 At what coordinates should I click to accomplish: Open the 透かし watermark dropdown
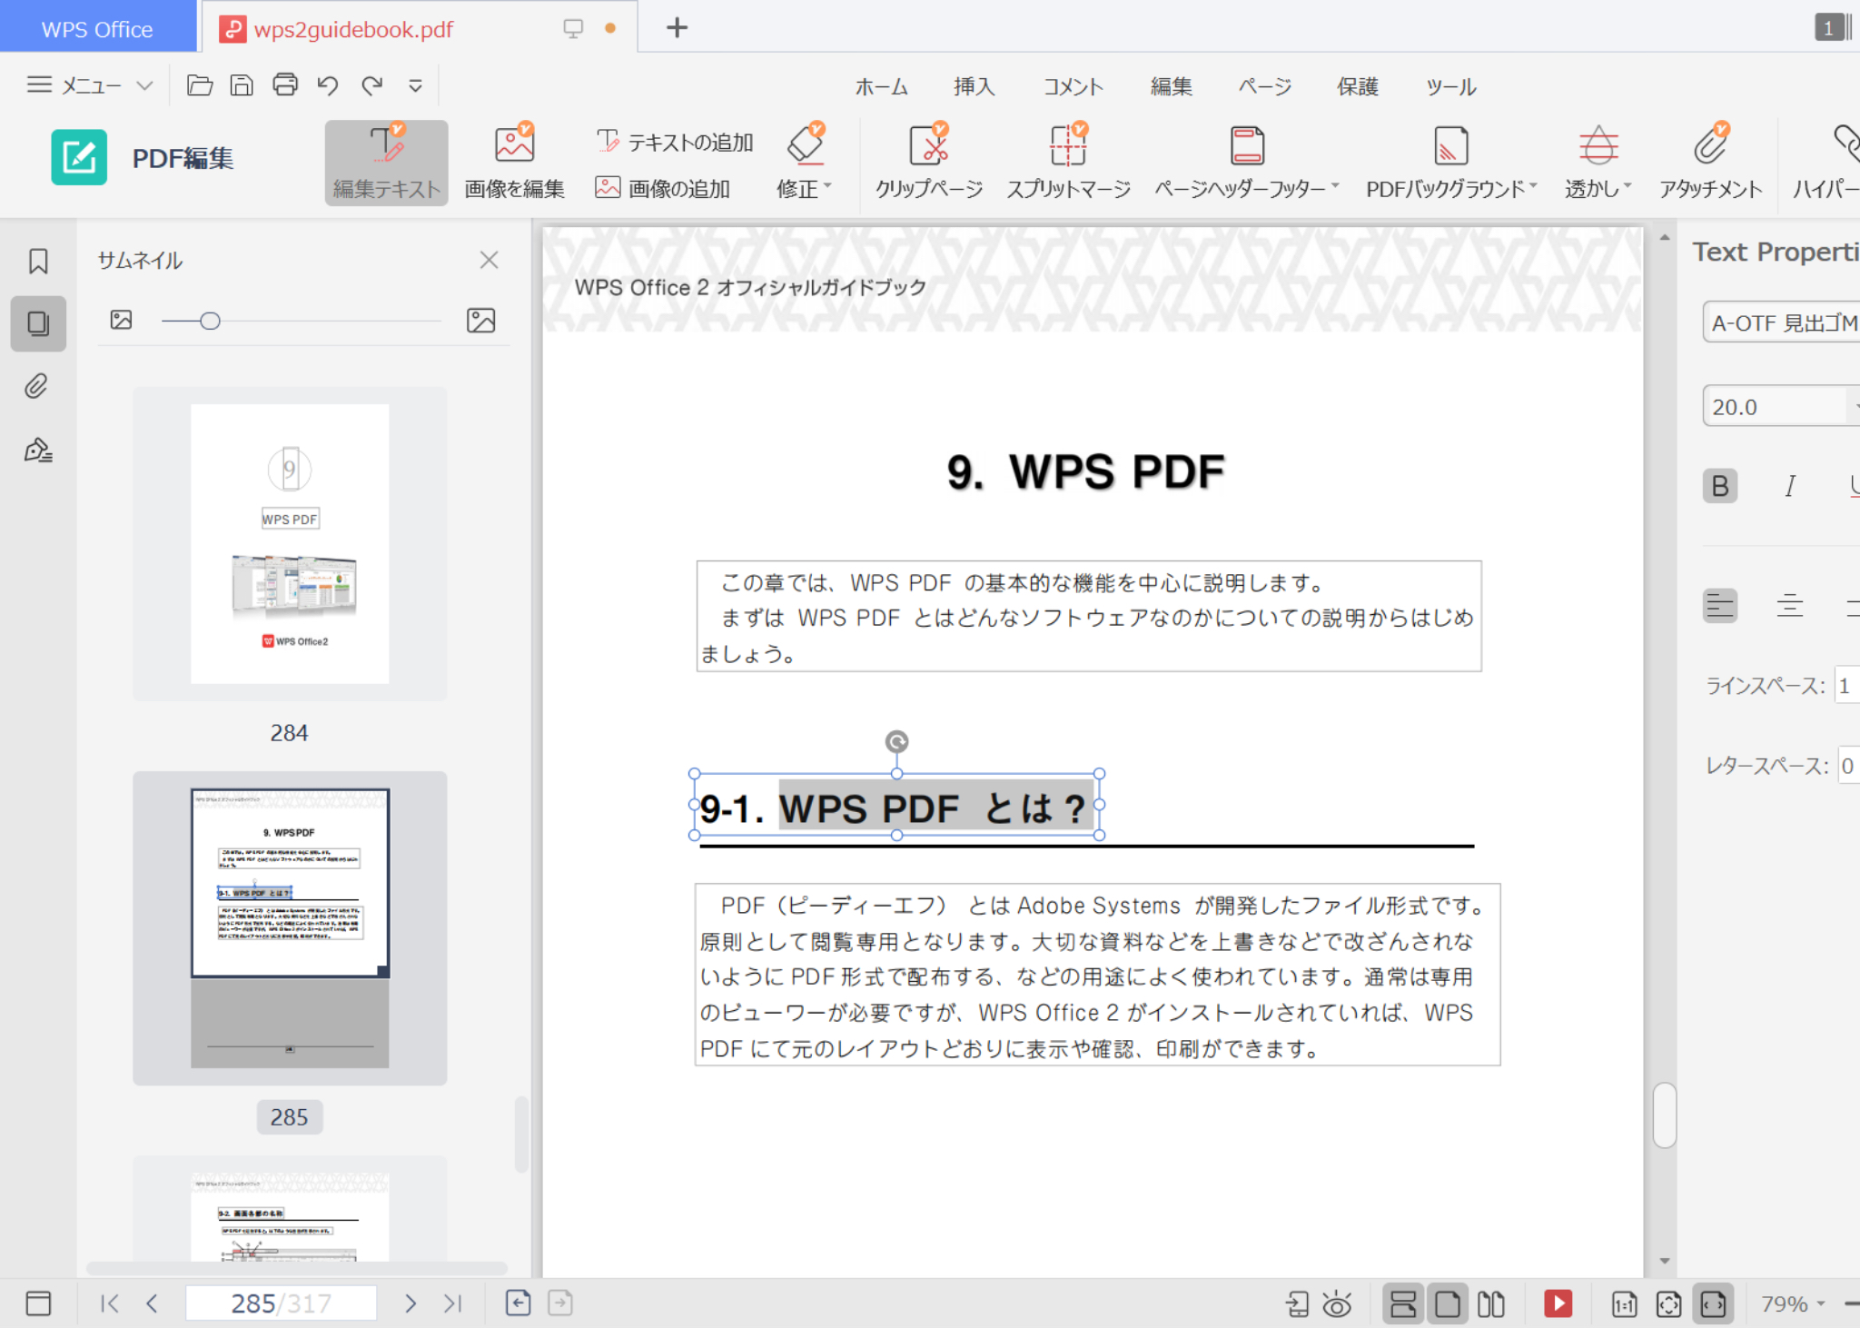(1598, 163)
